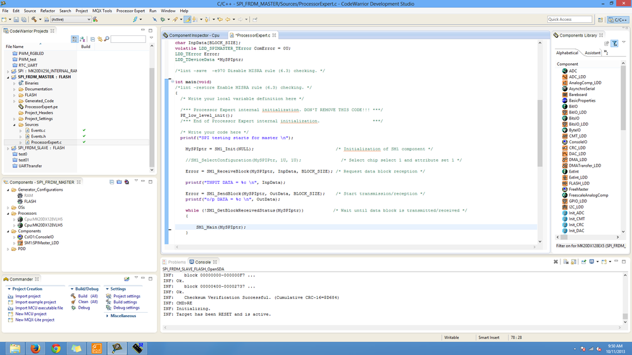Click the search magnifier icon in CodeWarrior Projects
This screenshot has width=632, height=355.
pos(106,39)
